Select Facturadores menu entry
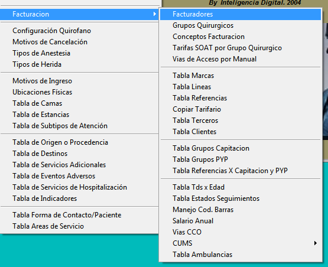The image size is (328, 267). [x=241, y=14]
